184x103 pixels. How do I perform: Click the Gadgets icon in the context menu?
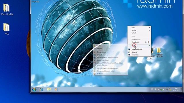click(x=129, y=52)
